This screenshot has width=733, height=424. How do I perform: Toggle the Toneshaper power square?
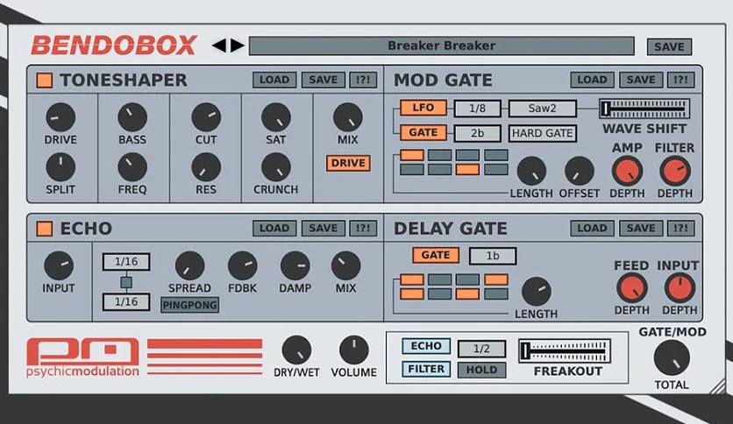point(45,81)
